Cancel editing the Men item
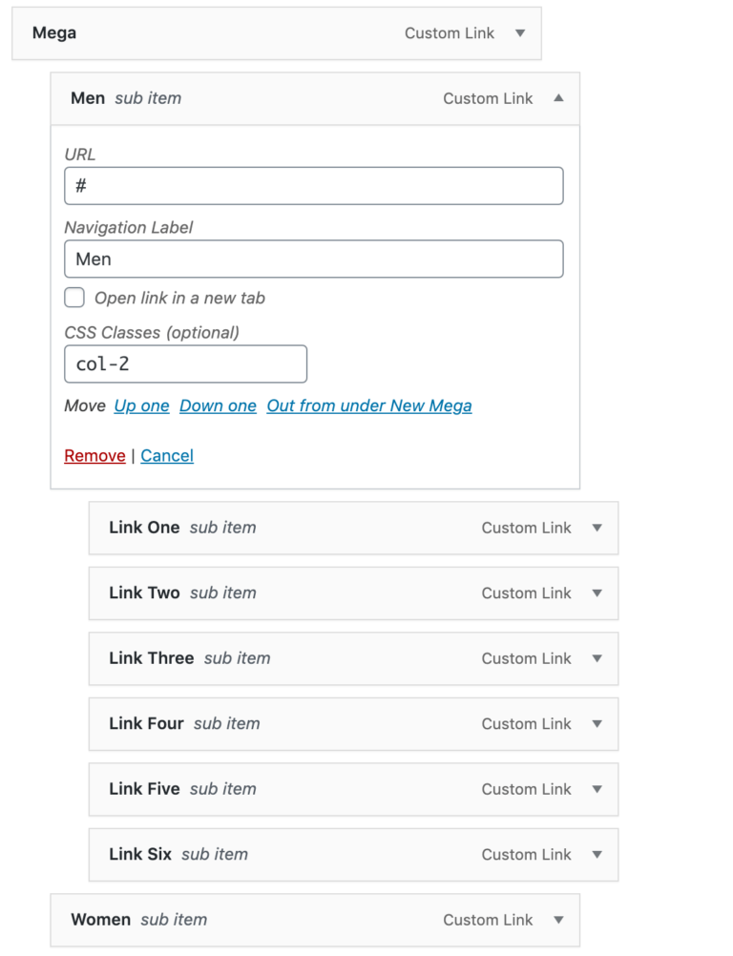 tap(167, 455)
